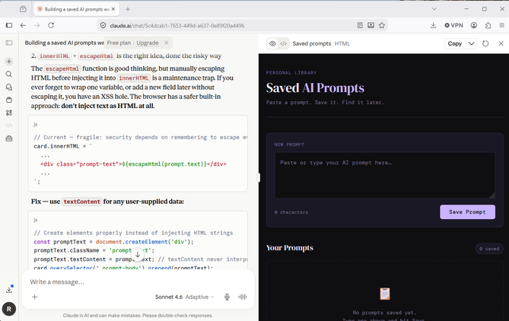
Task: Close the Saved prompts artifact panel
Action: (501, 43)
